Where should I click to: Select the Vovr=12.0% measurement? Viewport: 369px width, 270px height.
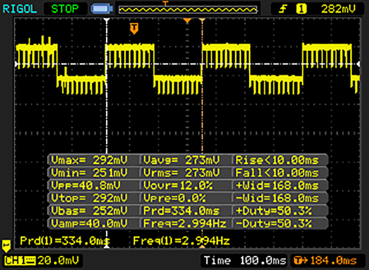click(x=178, y=186)
